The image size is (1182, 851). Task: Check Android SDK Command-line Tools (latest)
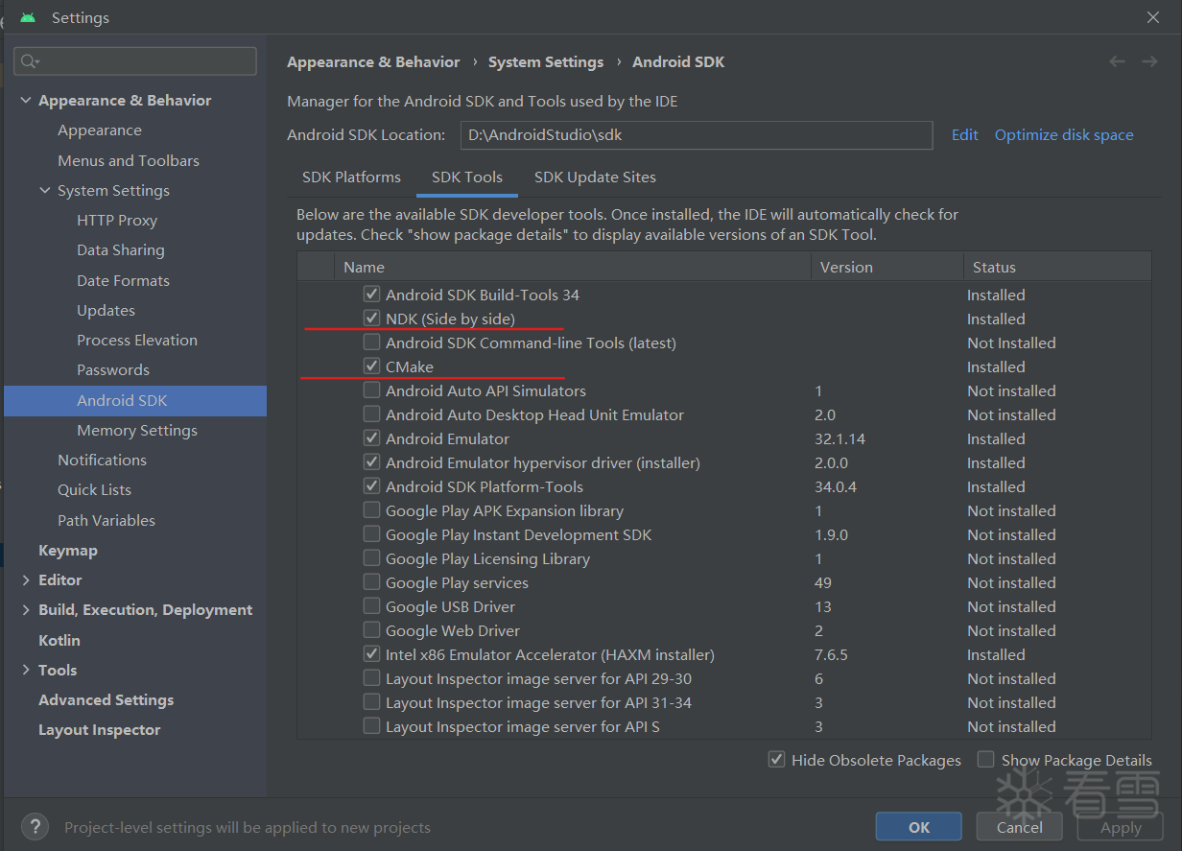click(x=371, y=343)
